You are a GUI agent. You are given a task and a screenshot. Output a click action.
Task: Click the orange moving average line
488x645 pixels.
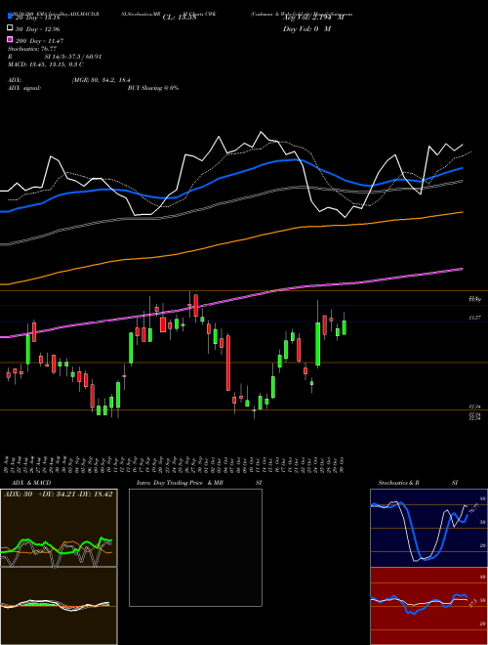pos(231,242)
